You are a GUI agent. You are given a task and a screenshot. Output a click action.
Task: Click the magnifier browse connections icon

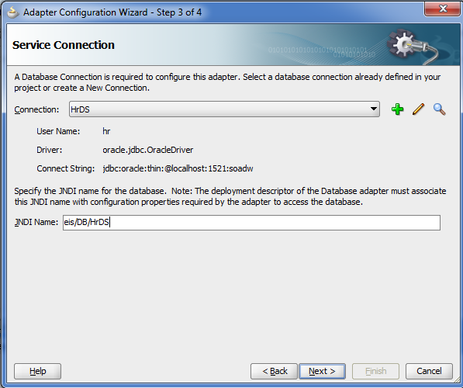[x=440, y=109]
